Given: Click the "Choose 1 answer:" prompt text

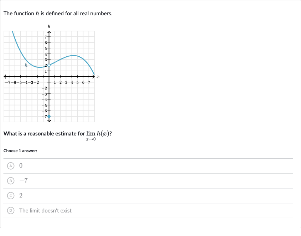Looking at the screenshot, I should click(20, 151).
